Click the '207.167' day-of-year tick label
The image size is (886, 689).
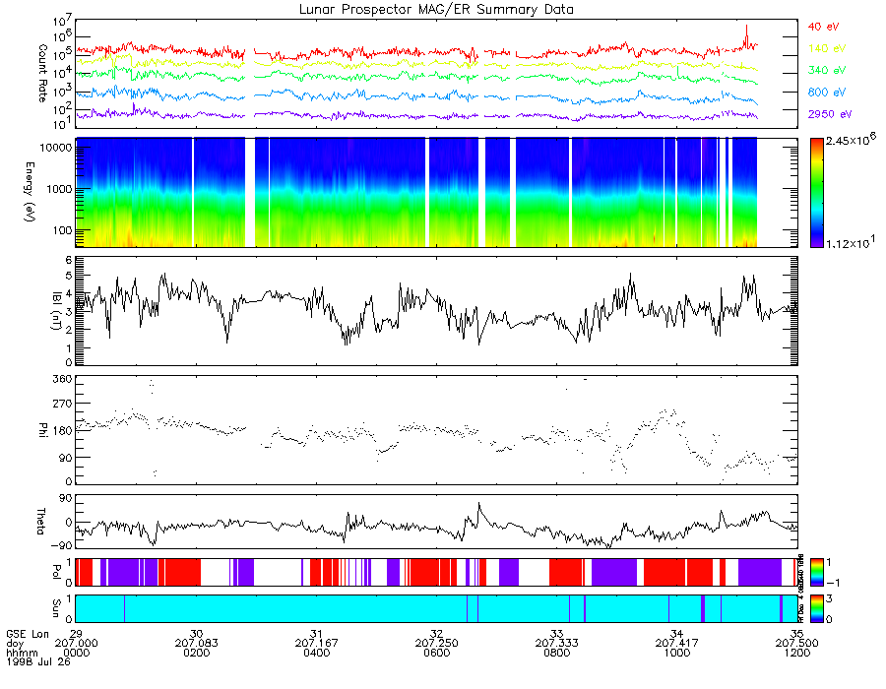tap(316, 644)
